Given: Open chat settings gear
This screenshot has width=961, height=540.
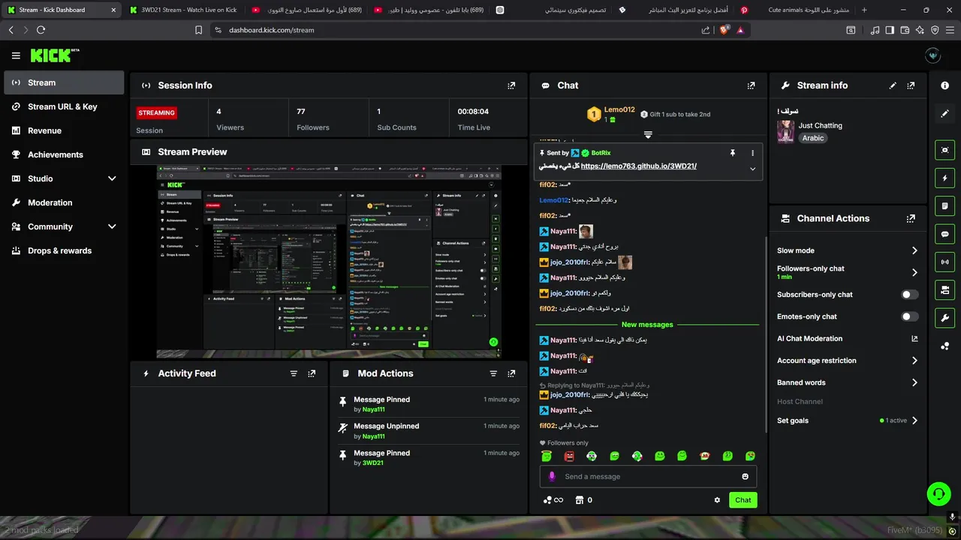Looking at the screenshot, I should pos(717,500).
